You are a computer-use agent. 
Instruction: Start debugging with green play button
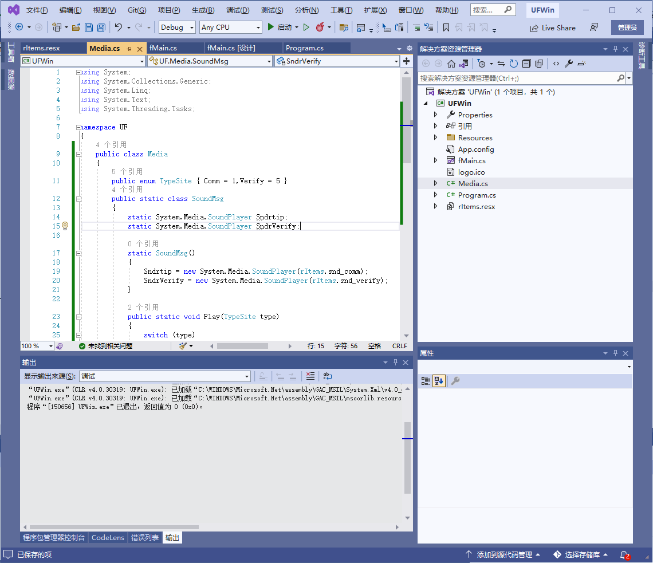point(271,27)
